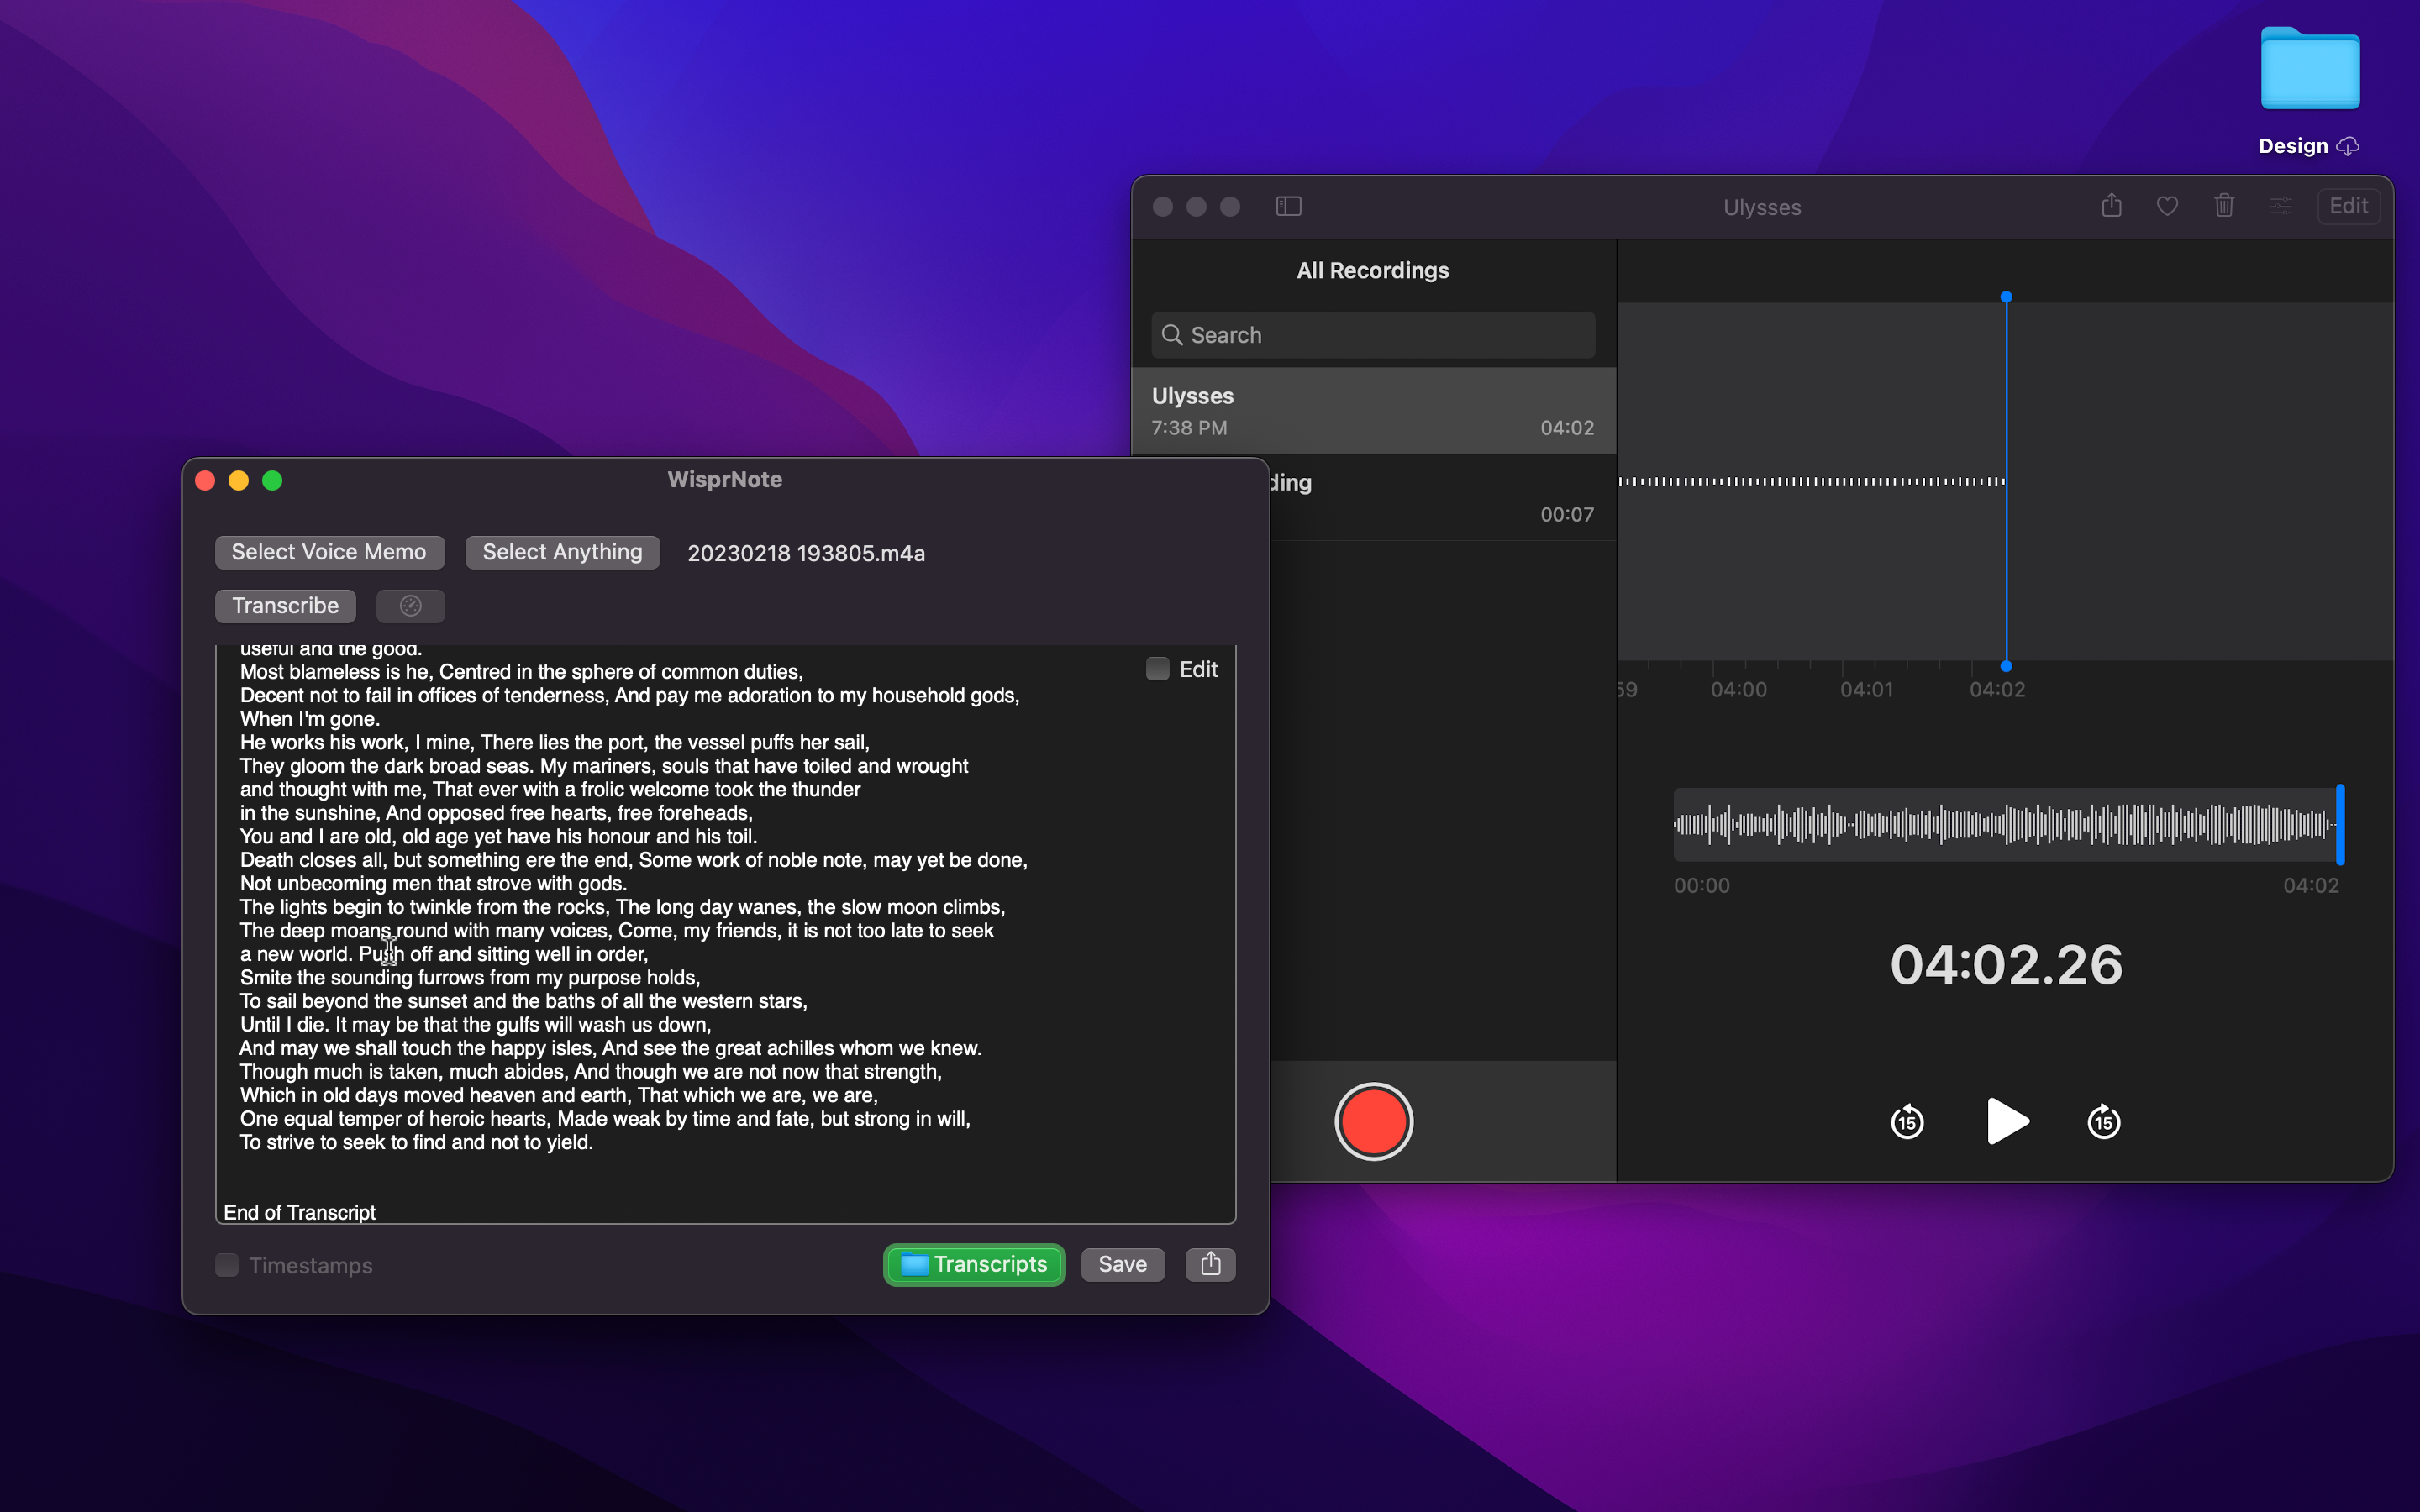Open playback settings sliders icon
Viewport: 2420px width, 1512px height.
pyautogui.click(x=2281, y=206)
